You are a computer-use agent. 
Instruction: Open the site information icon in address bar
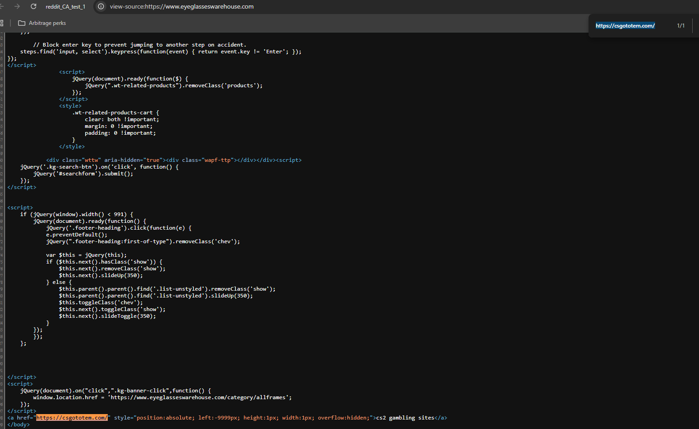click(x=101, y=6)
